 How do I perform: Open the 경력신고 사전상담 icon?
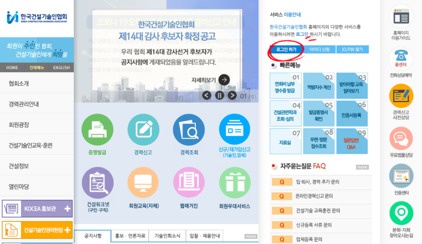click(x=401, y=96)
